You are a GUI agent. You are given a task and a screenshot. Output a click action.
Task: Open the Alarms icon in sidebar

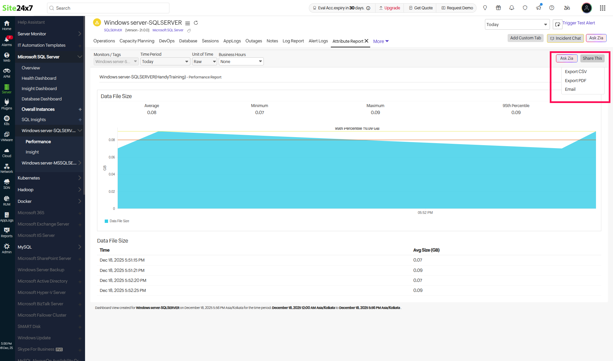point(7,41)
